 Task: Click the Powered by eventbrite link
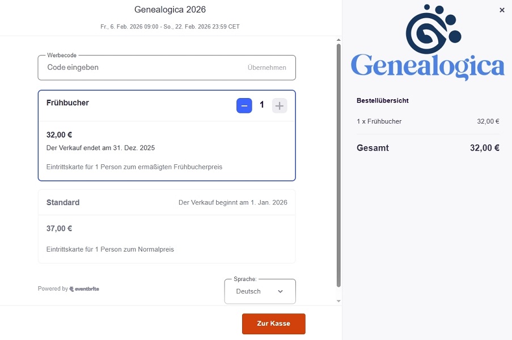[68, 288]
